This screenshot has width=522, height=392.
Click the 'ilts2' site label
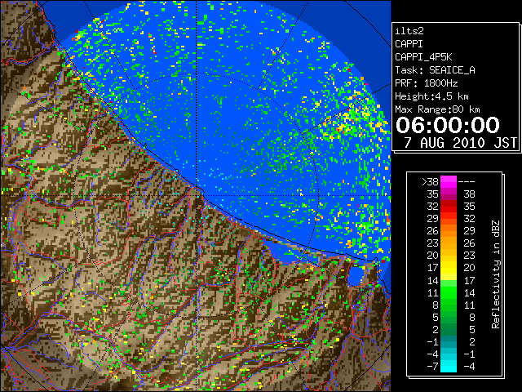tap(409, 31)
